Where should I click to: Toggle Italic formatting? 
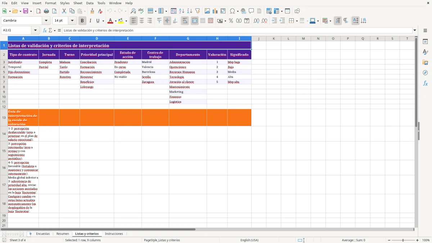[x=90, y=21]
